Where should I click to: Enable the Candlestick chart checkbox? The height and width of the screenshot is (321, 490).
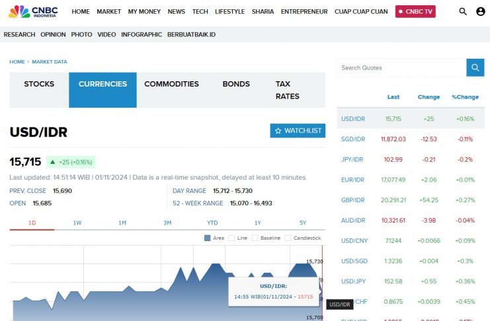click(x=289, y=238)
